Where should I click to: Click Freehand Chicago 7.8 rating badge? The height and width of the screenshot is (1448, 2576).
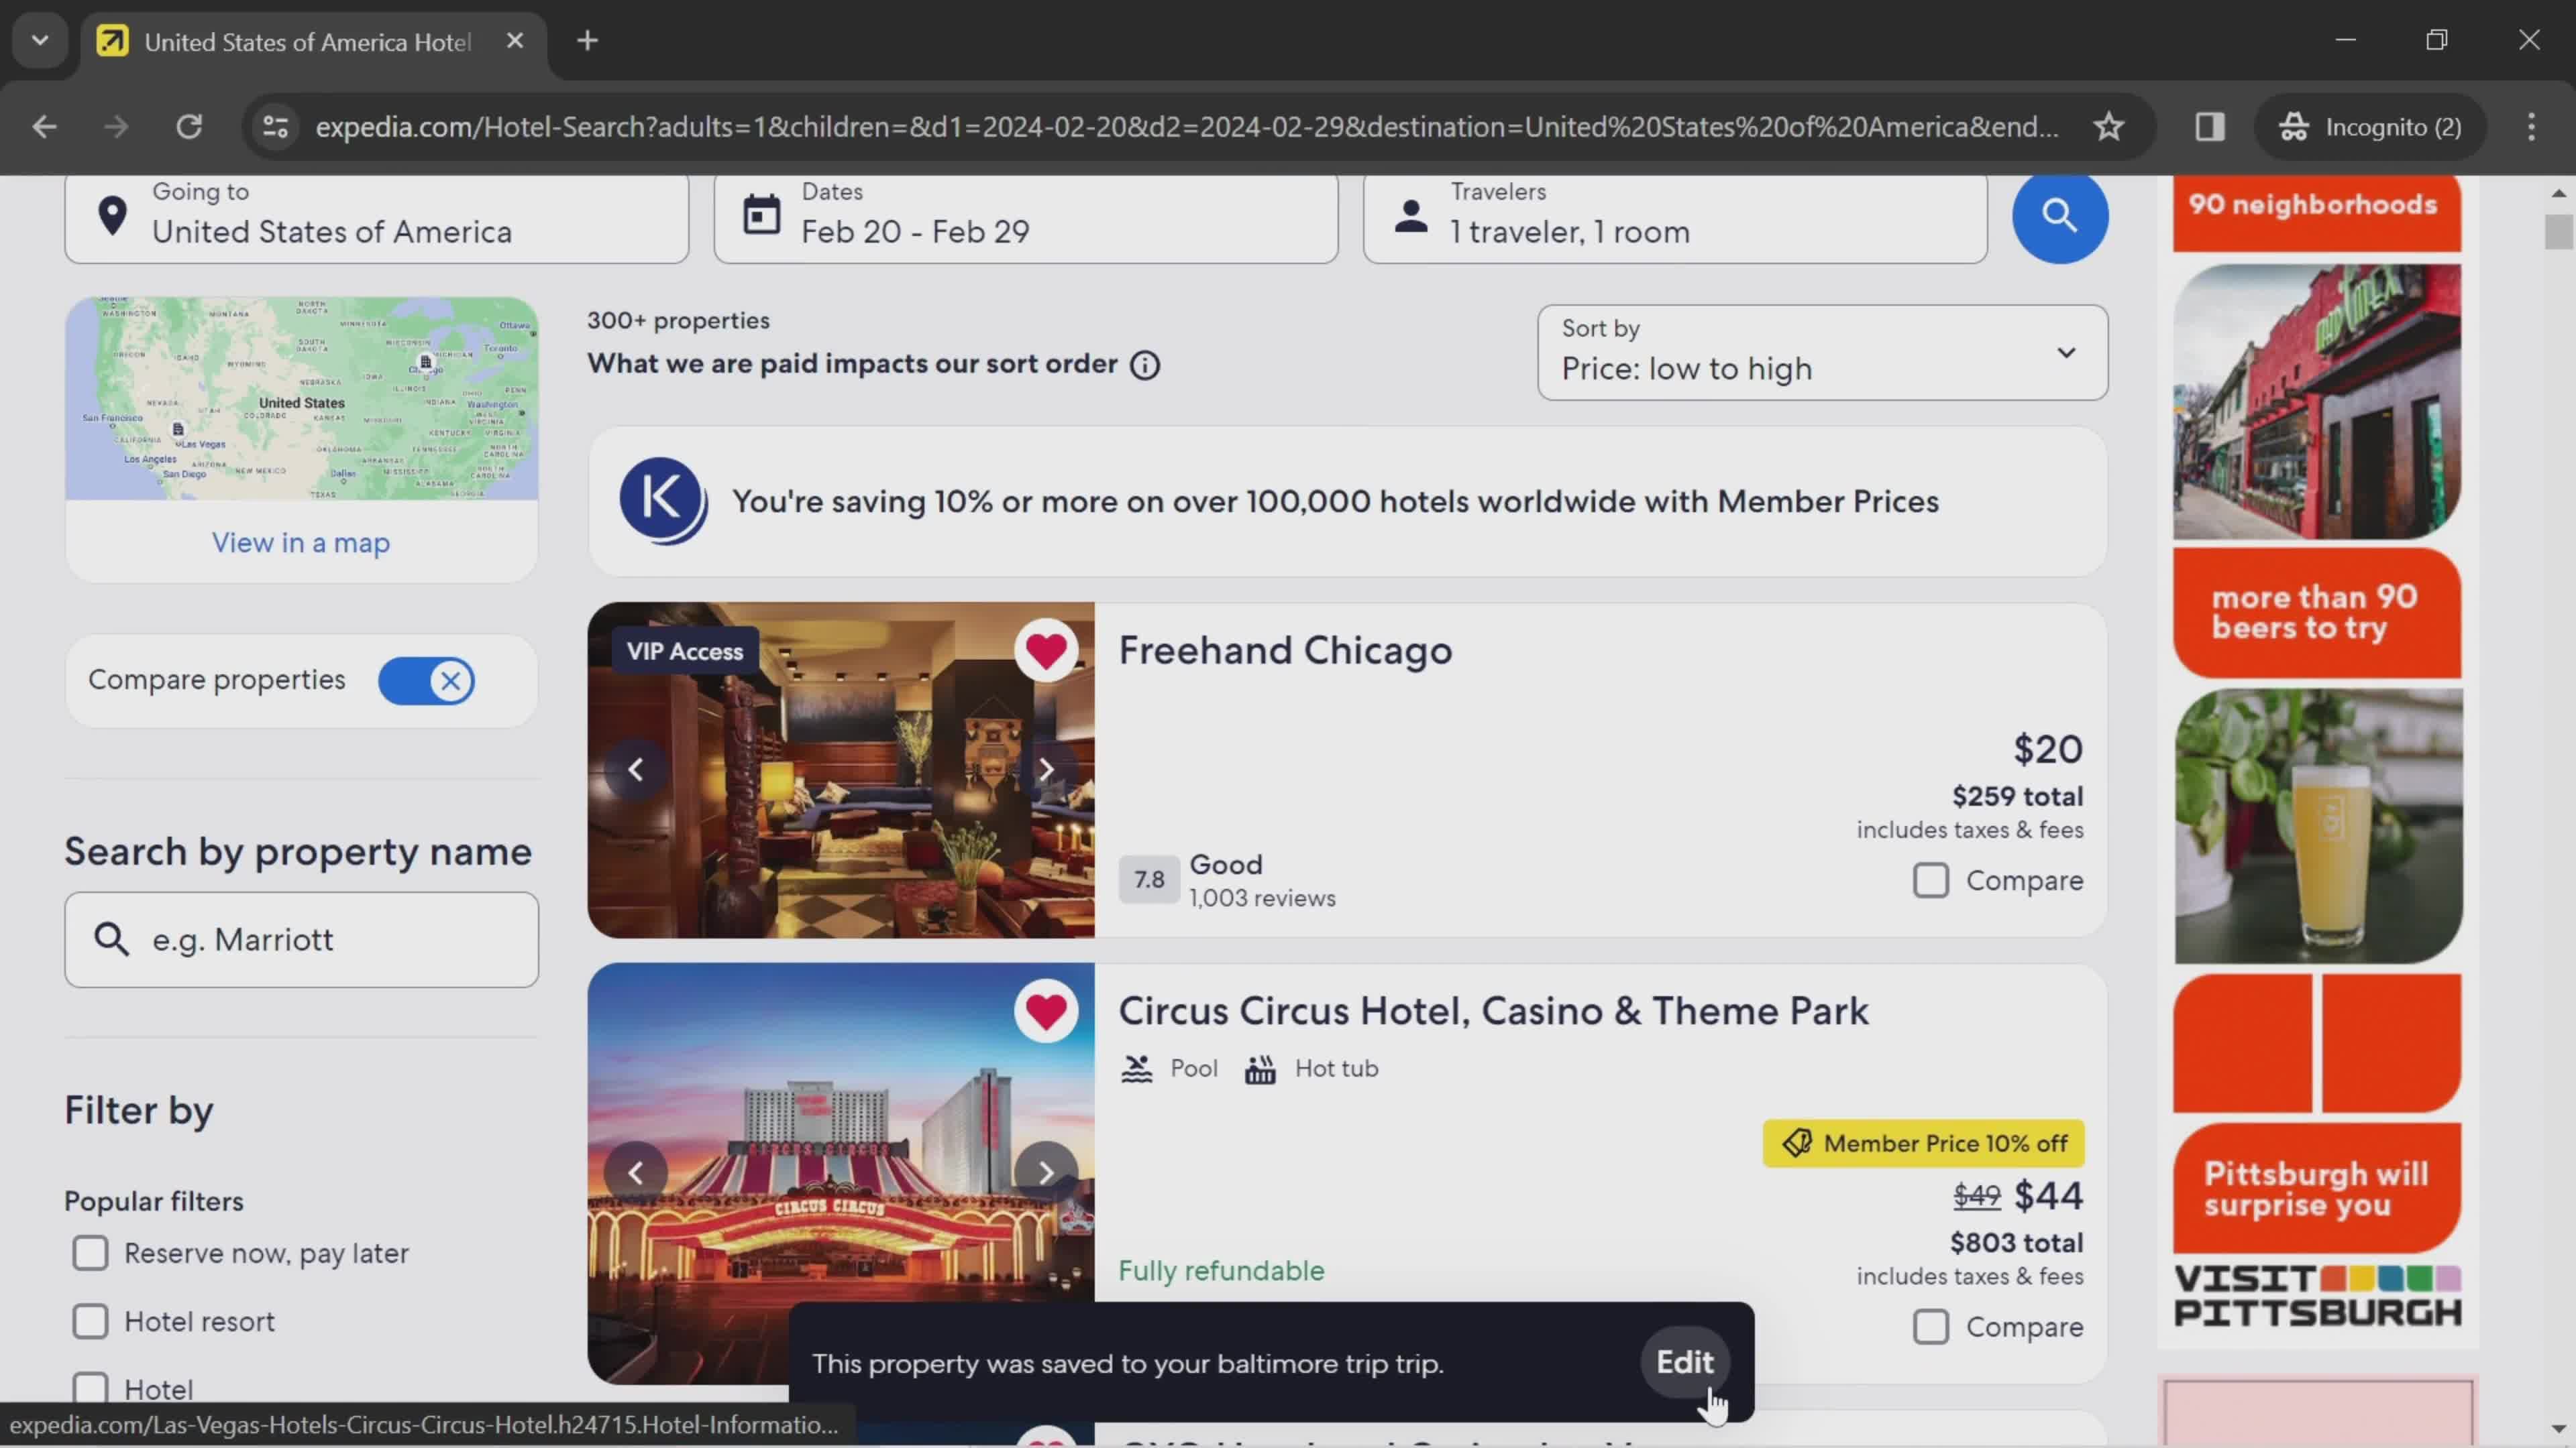point(1149,880)
